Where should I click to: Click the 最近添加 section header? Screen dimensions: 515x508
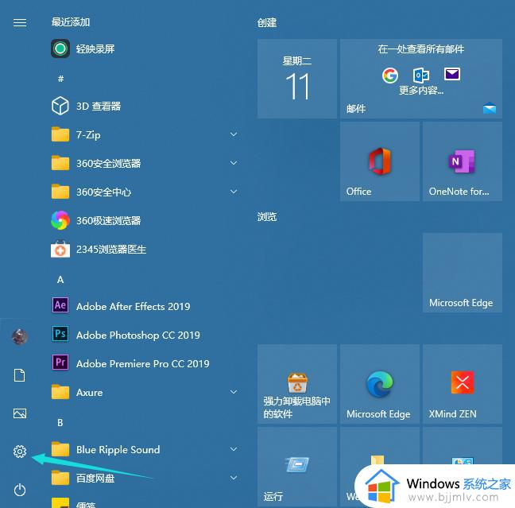(x=71, y=22)
